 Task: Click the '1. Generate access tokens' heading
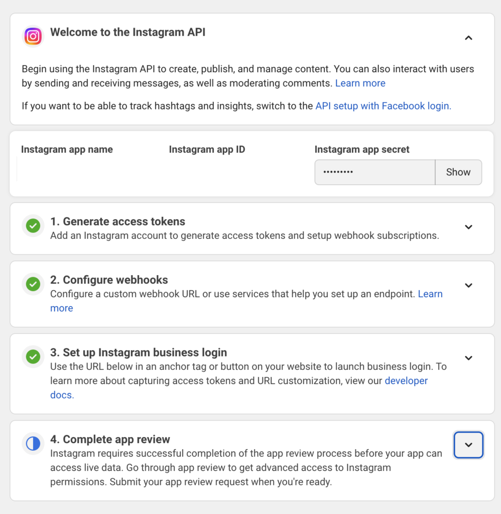(117, 221)
